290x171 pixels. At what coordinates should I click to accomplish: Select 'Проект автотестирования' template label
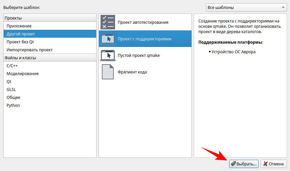click(x=143, y=22)
